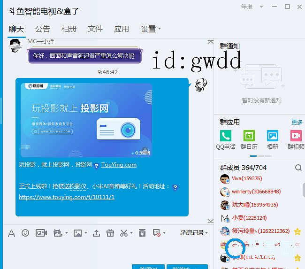Open 相册 tab
Image resolution: width=305 pixels, height=269 pixels.
69,29
